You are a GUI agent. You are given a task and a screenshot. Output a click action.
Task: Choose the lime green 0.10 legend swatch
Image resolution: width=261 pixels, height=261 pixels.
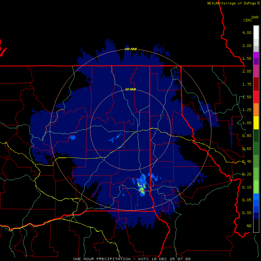[256, 187]
